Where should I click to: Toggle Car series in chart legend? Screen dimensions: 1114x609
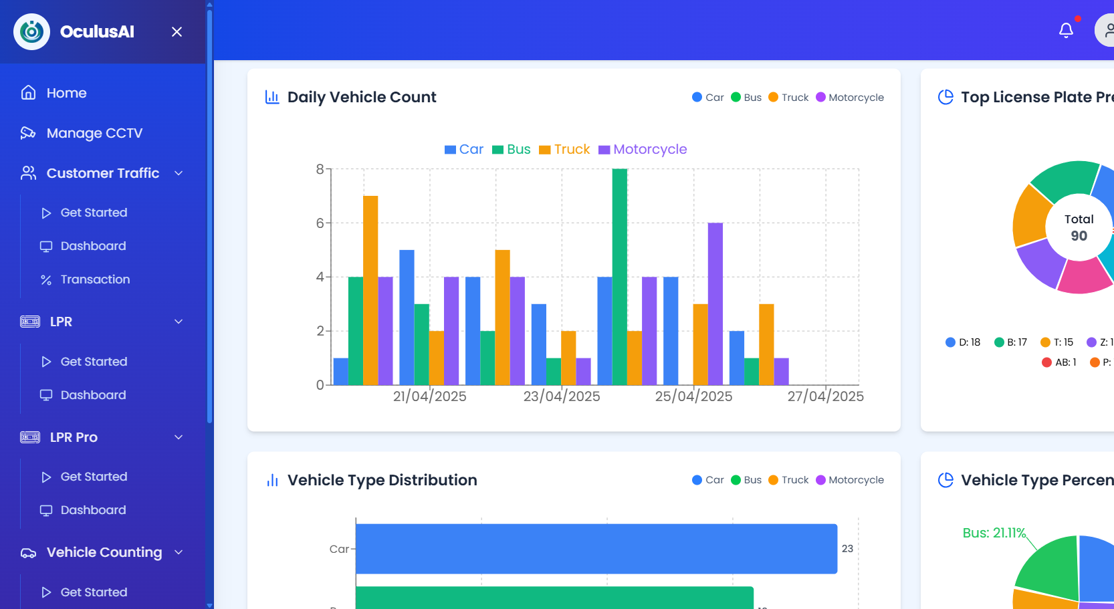click(x=464, y=149)
